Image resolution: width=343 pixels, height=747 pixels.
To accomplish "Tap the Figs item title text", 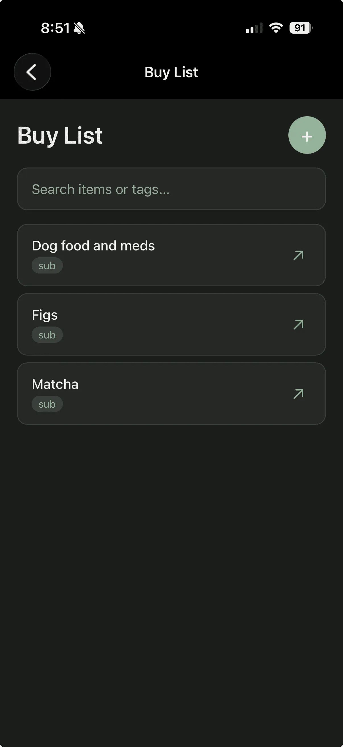I will point(45,315).
